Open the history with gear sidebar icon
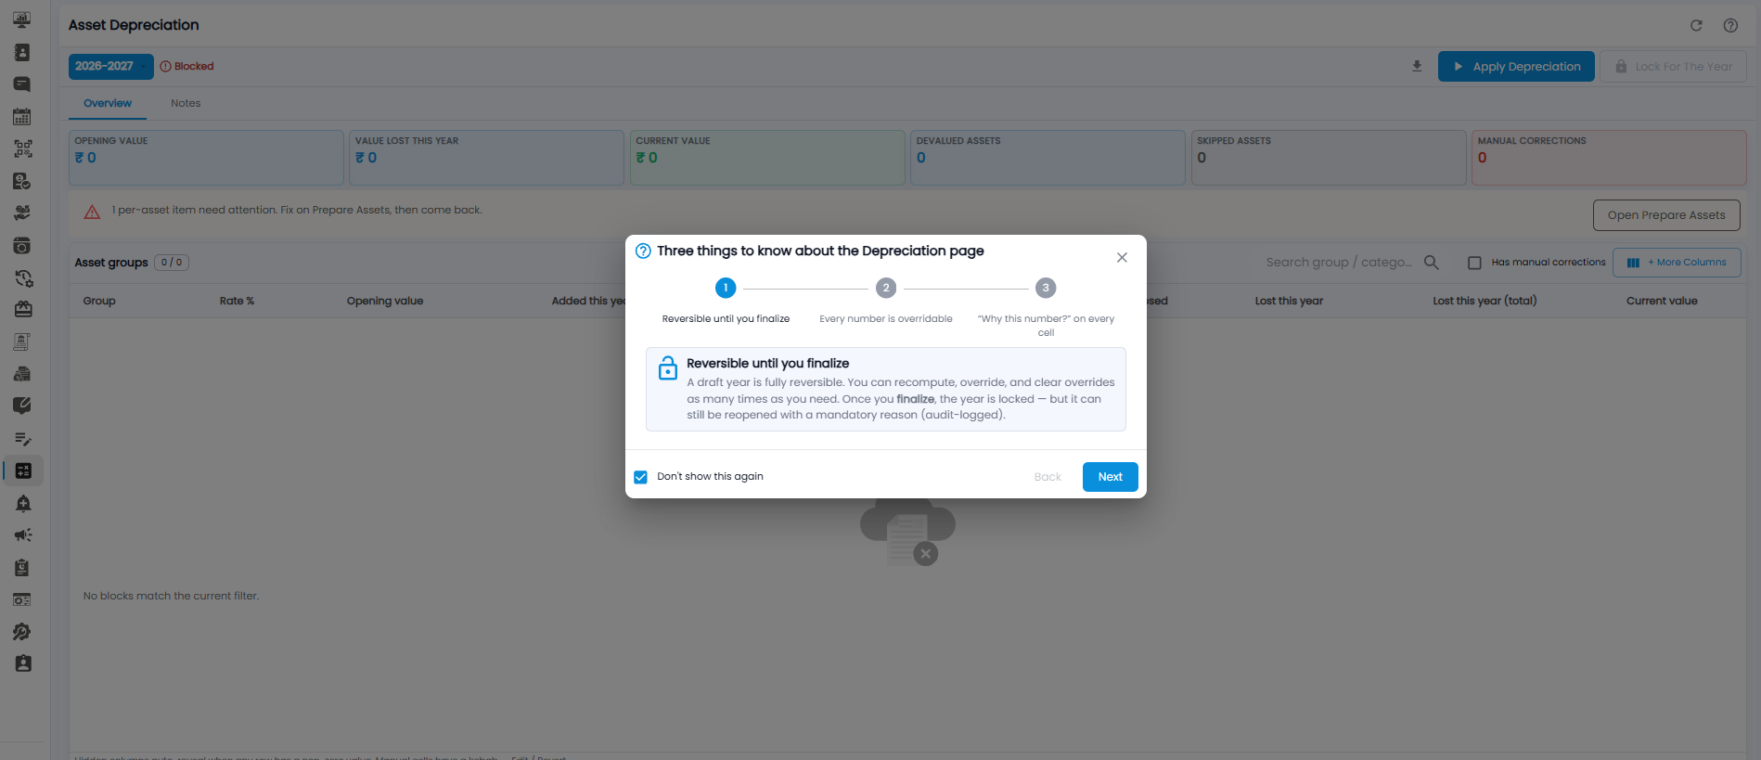Viewport: 1761px width, 760px height. pos(22,277)
